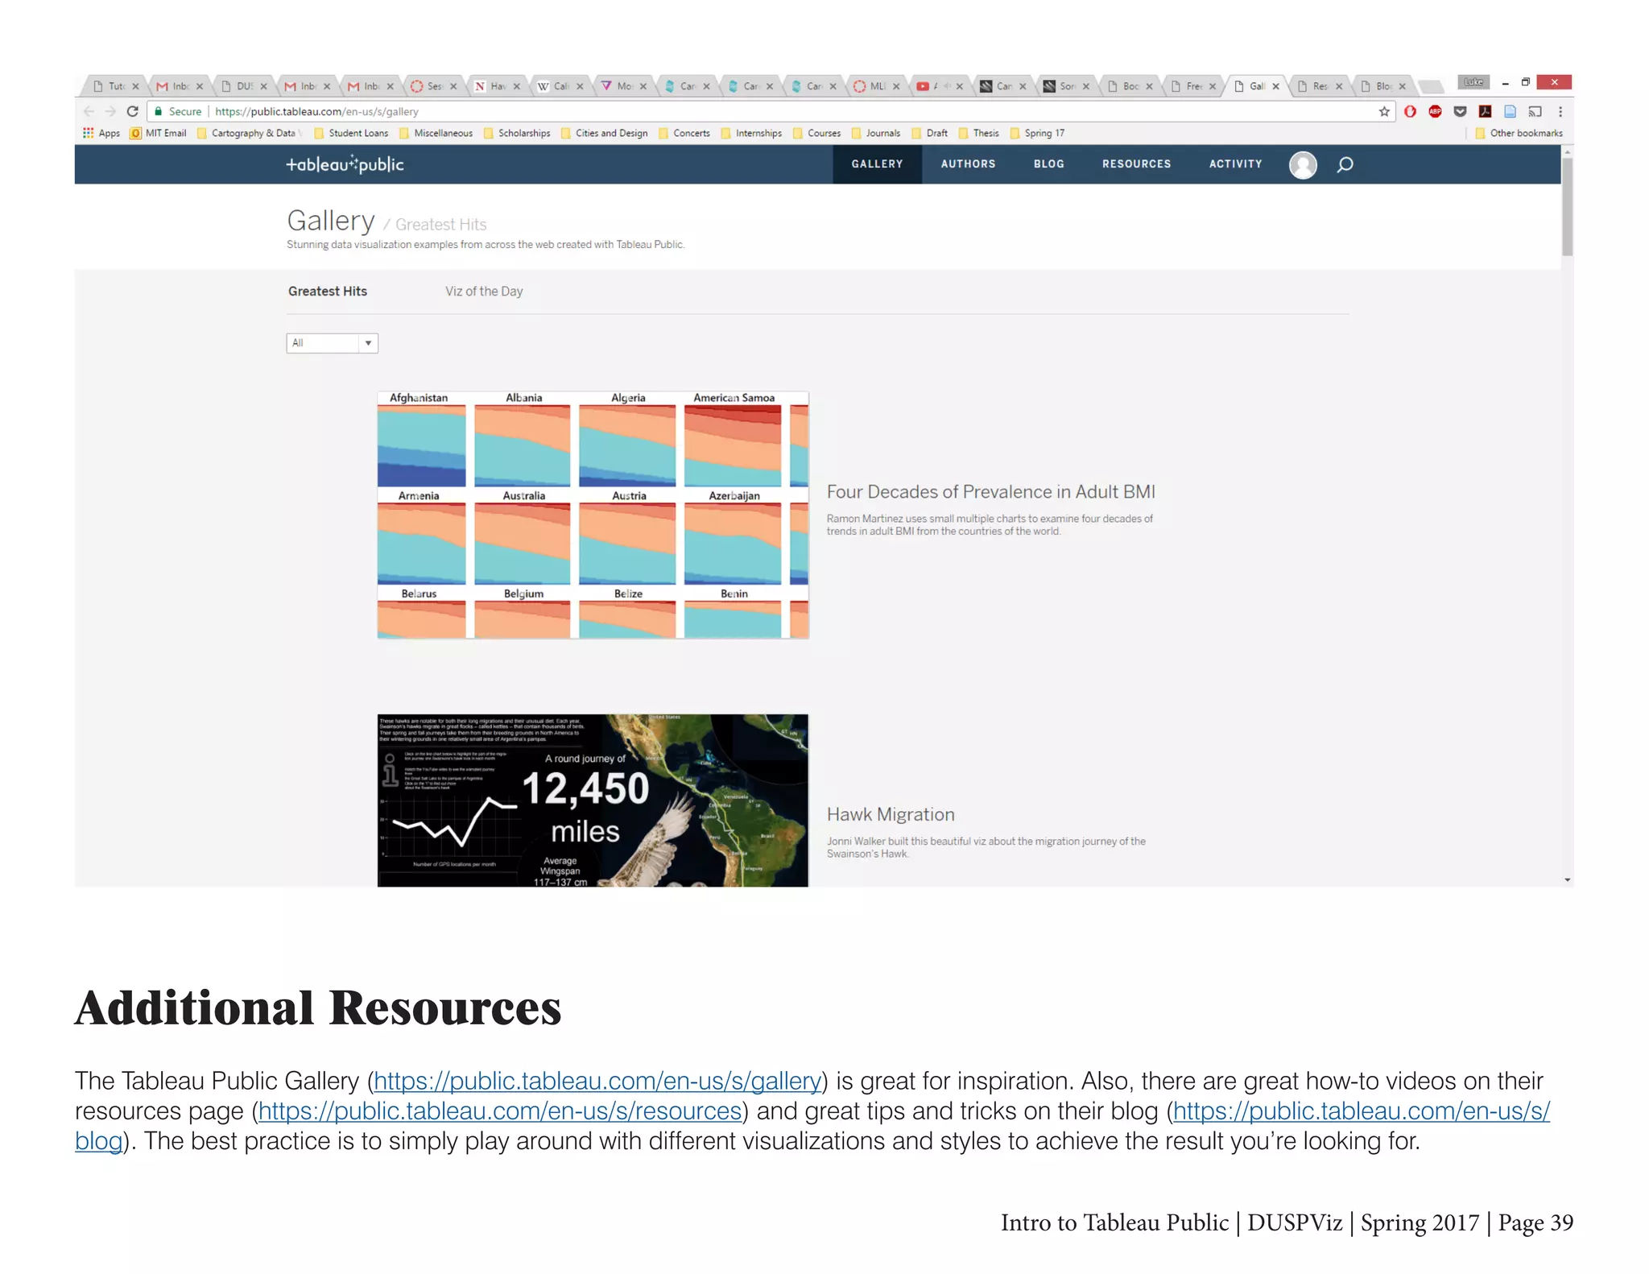Switch to the Res browser tab
This screenshot has height=1274, width=1649.
[x=1320, y=86]
